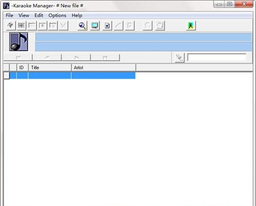Viewport: 256px width, 206px height.
Task: Click the flashlight find icon
Action: (179, 58)
